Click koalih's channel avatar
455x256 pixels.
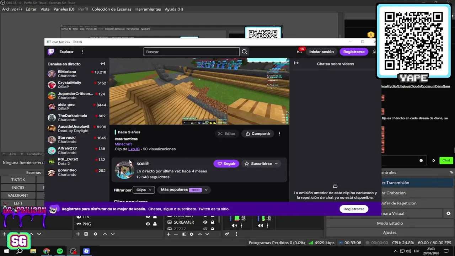124,170
